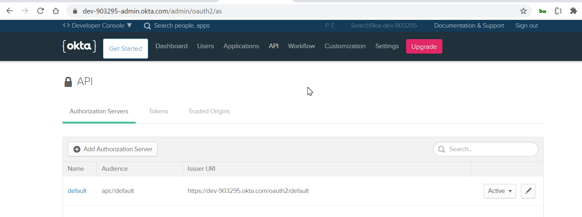Focus the authorization server Search field

tap(486, 149)
